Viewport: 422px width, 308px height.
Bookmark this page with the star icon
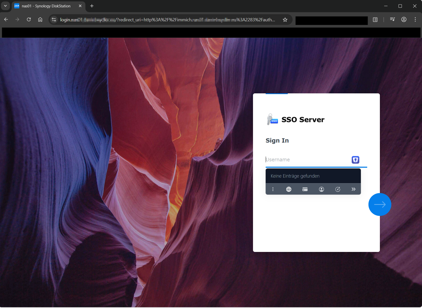point(285,20)
